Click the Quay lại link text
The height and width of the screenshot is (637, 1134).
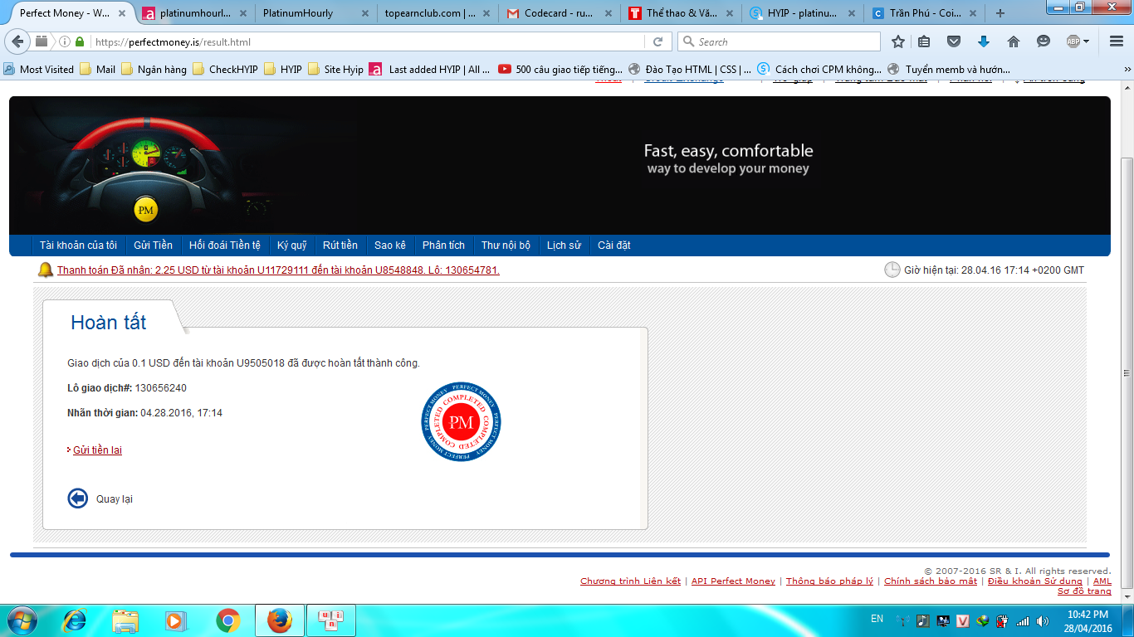tap(115, 499)
